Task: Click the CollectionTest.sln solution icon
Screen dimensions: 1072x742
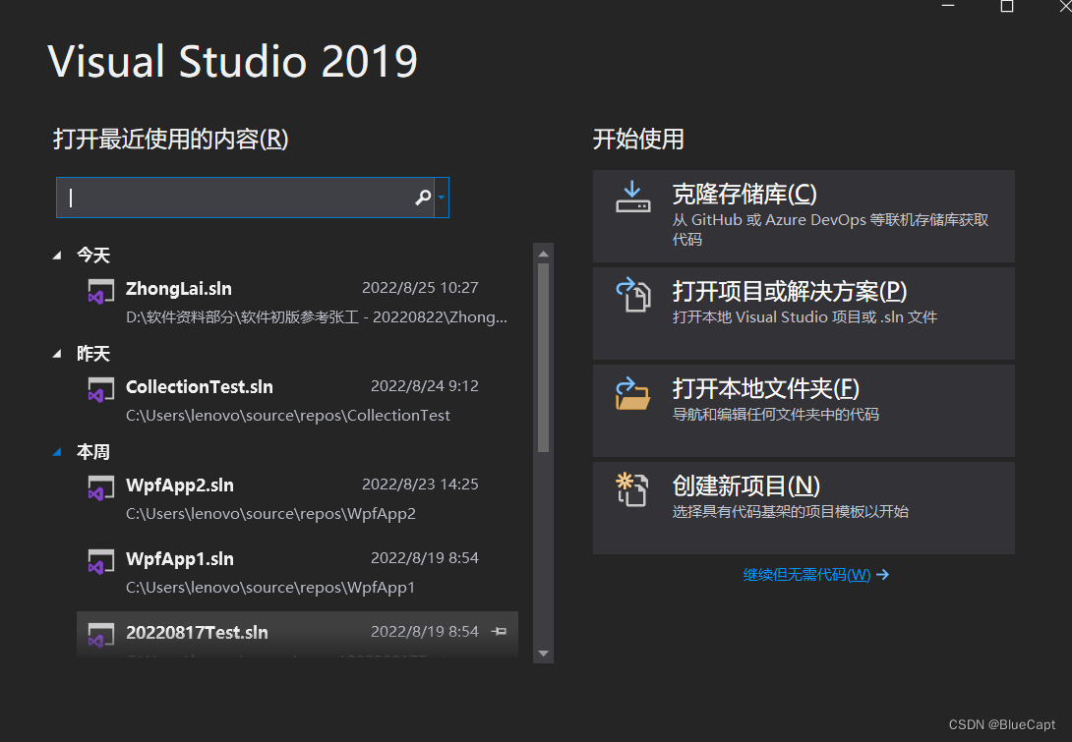Action: pyautogui.click(x=100, y=389)
